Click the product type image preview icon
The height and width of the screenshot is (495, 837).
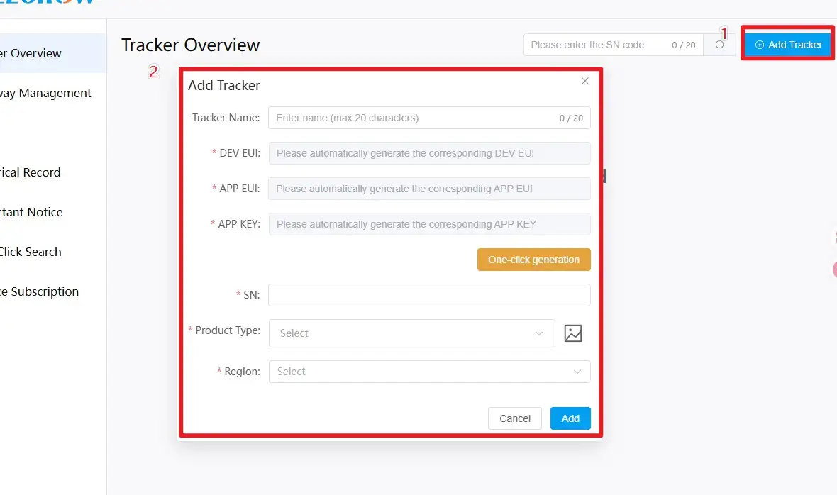click(x=572, y=333)
